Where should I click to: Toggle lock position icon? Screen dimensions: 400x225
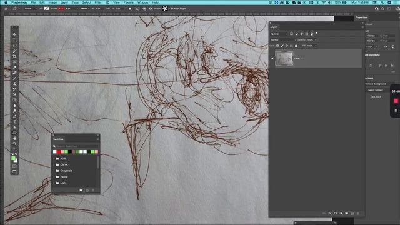[287, 46]
